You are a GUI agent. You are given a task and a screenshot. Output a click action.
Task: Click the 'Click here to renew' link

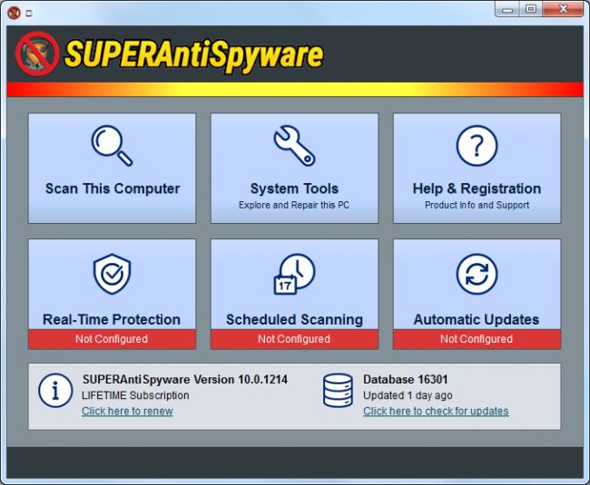[x=128, y=411]
